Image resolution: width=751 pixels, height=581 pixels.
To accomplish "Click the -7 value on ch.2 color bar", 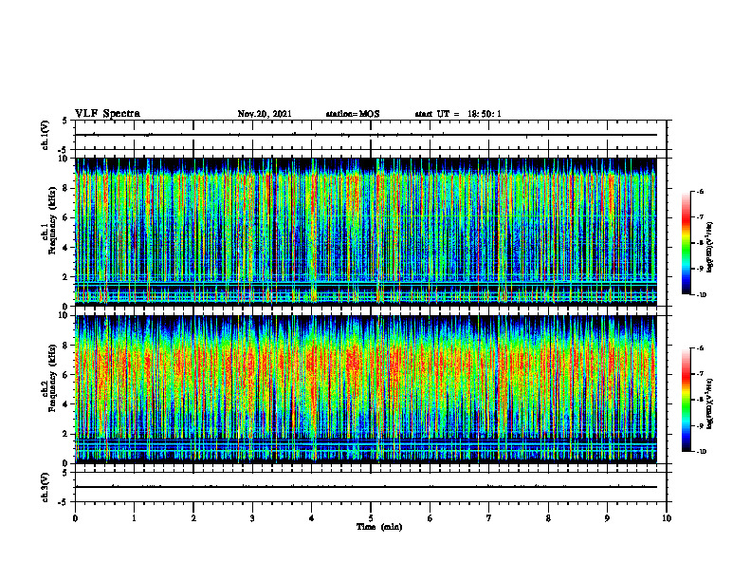I will coord(700,374).
